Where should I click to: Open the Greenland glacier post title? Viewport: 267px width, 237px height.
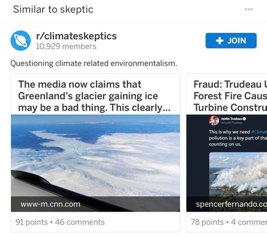(x=94, y=96)
